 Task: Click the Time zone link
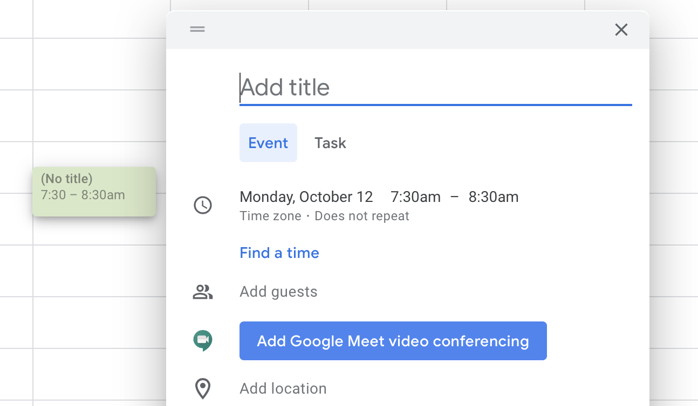270,216
